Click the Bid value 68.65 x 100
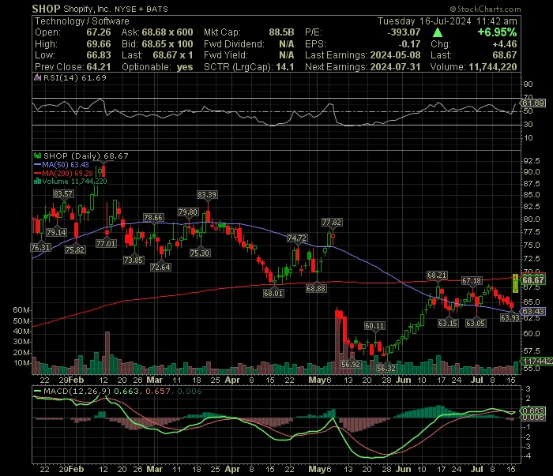This screenshot has width=553, height=476. click(167, 44)
